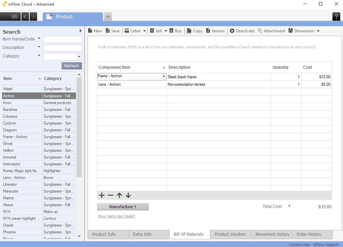
Task: Add a component row with plus icon
Action: pos(102,195)
